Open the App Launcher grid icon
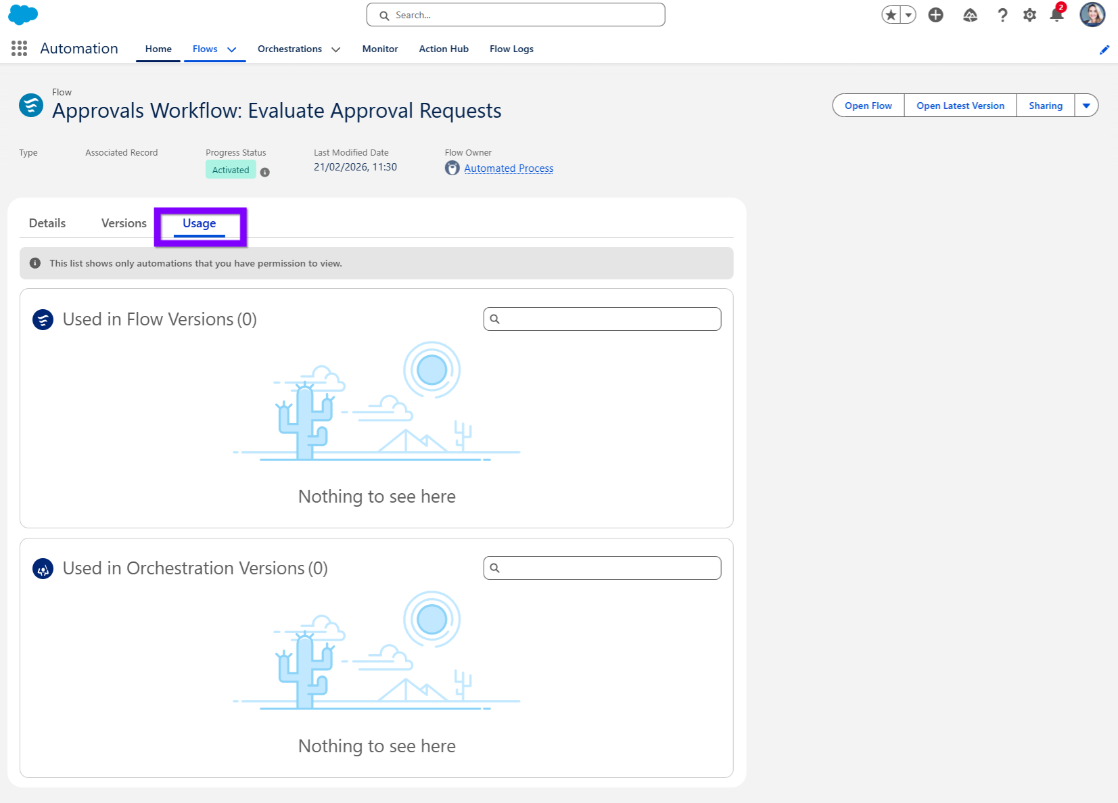Viewport: 1118px width, 803px height. point(19,49)
